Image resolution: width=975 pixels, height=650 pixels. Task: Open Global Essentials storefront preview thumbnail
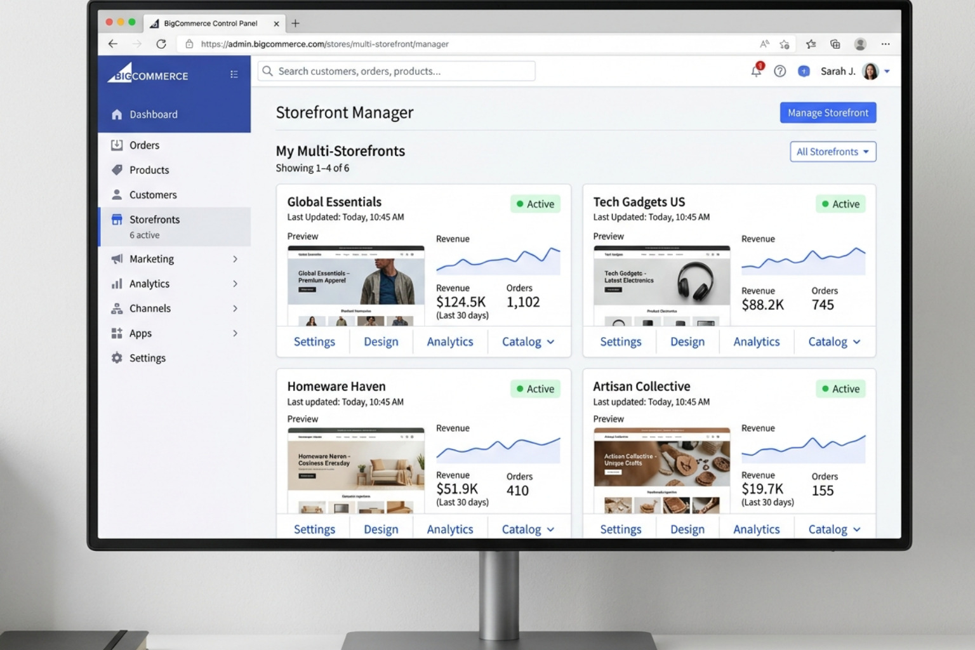coord(356,286)
